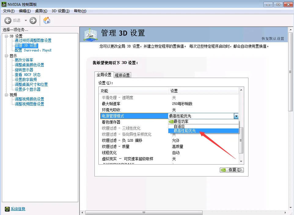Image resolution: width=294 pixels, height=215 pixels.
Task: Select the 最大帧速率 row
Action: pyautogui.click(x=169, y=104)
